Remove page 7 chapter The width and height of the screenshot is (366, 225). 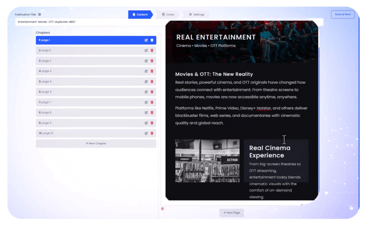click(152, 102)
